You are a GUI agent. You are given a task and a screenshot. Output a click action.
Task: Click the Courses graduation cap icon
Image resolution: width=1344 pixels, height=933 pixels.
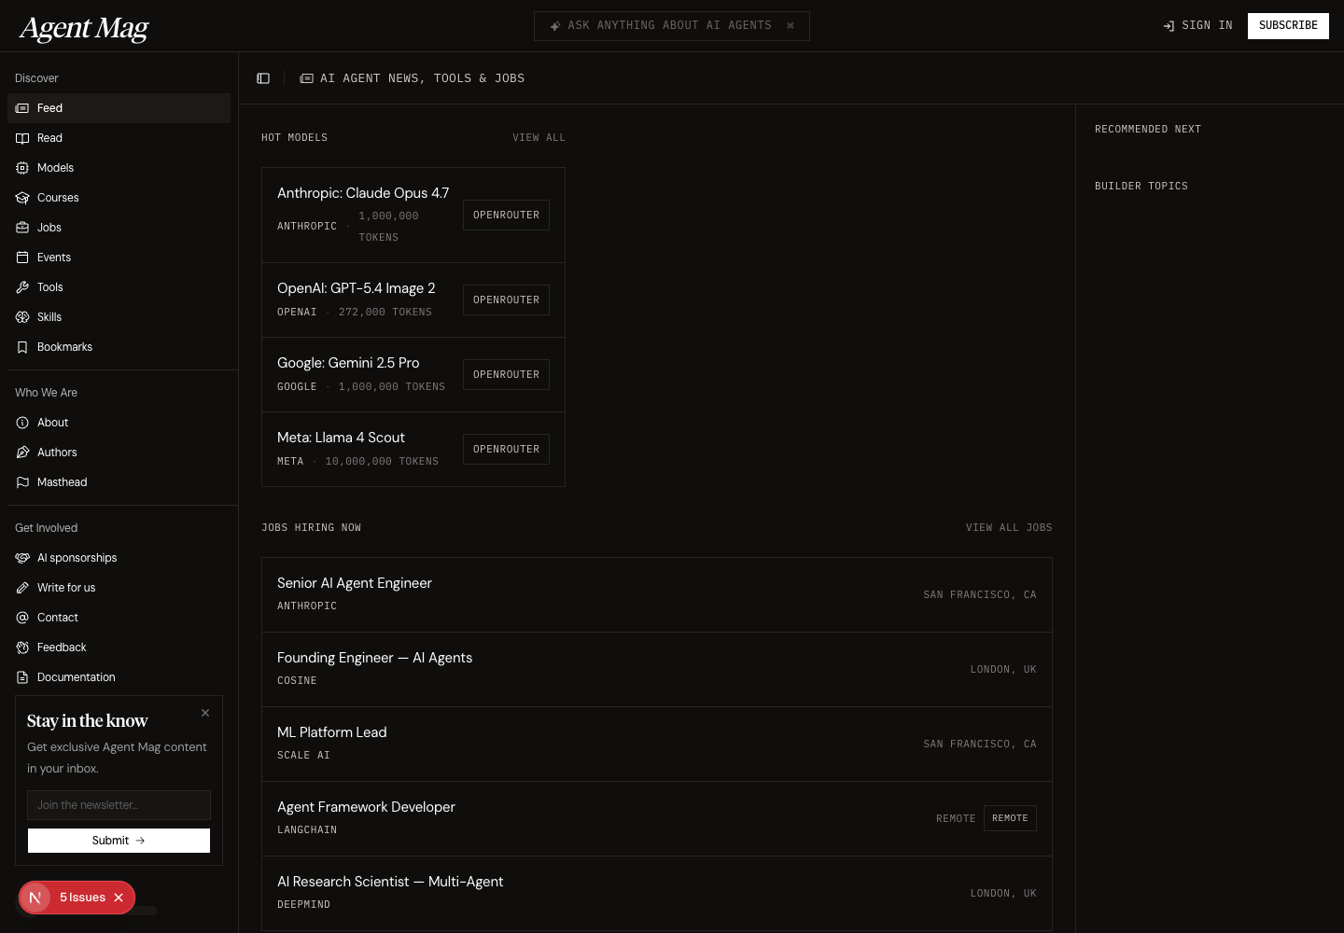pos(22,198)
